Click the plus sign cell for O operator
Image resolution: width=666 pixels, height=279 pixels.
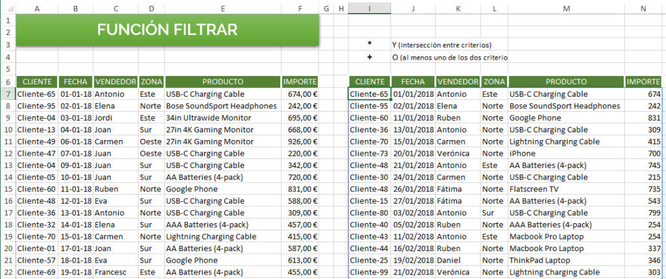[x=369, y=57]
